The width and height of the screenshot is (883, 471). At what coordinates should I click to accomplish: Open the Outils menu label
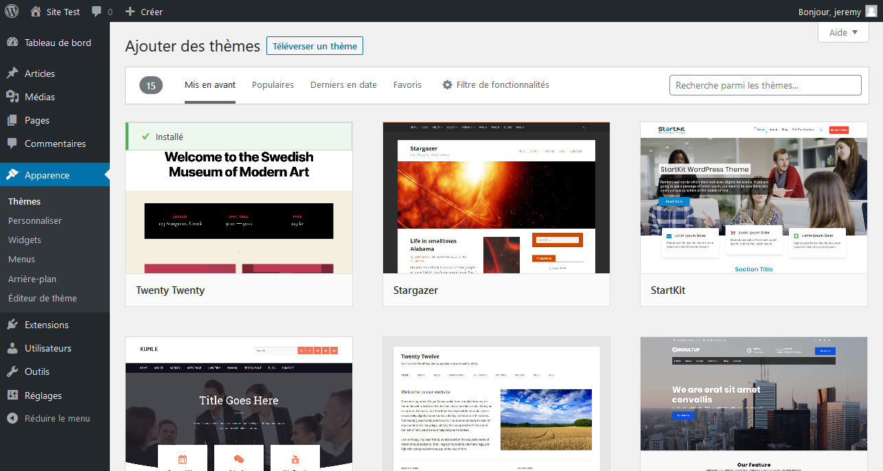point(37,371)
